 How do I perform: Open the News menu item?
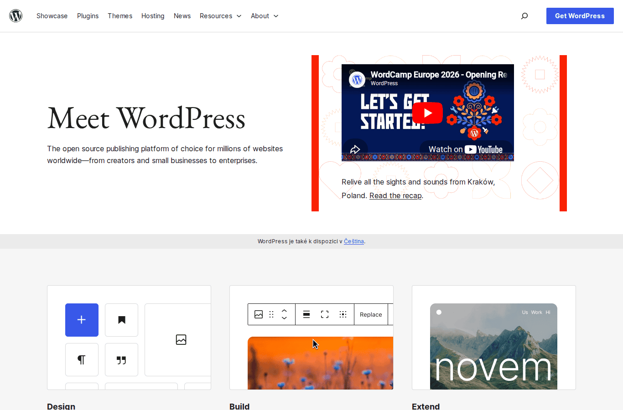tap(182, 16)
